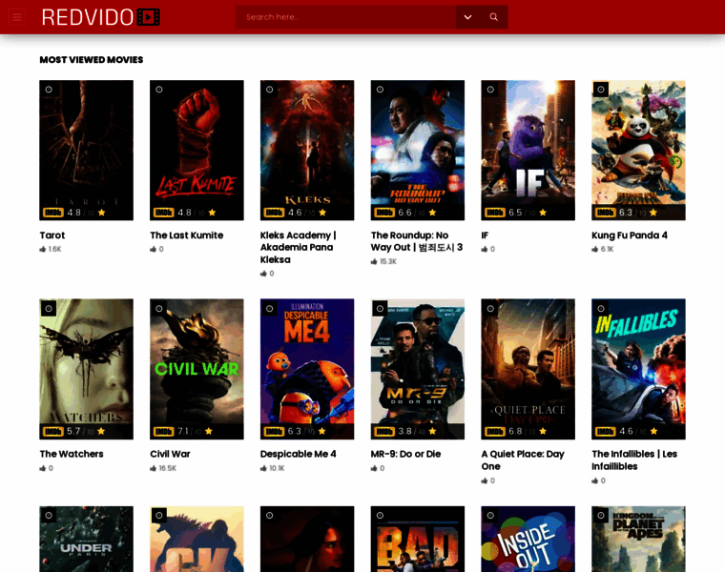The height and width of the screenshot is (572, 725).
Task: Open the hamburger menu icon
Action: point(17,17)
